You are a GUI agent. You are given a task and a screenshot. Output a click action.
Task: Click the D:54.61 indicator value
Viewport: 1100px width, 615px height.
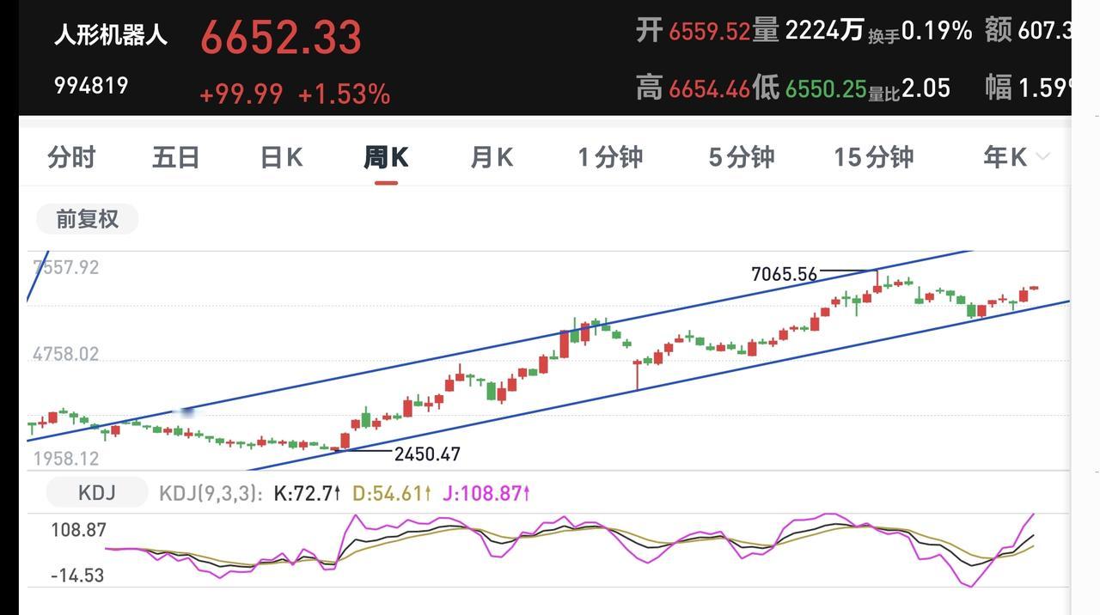(x=392, y=493)
